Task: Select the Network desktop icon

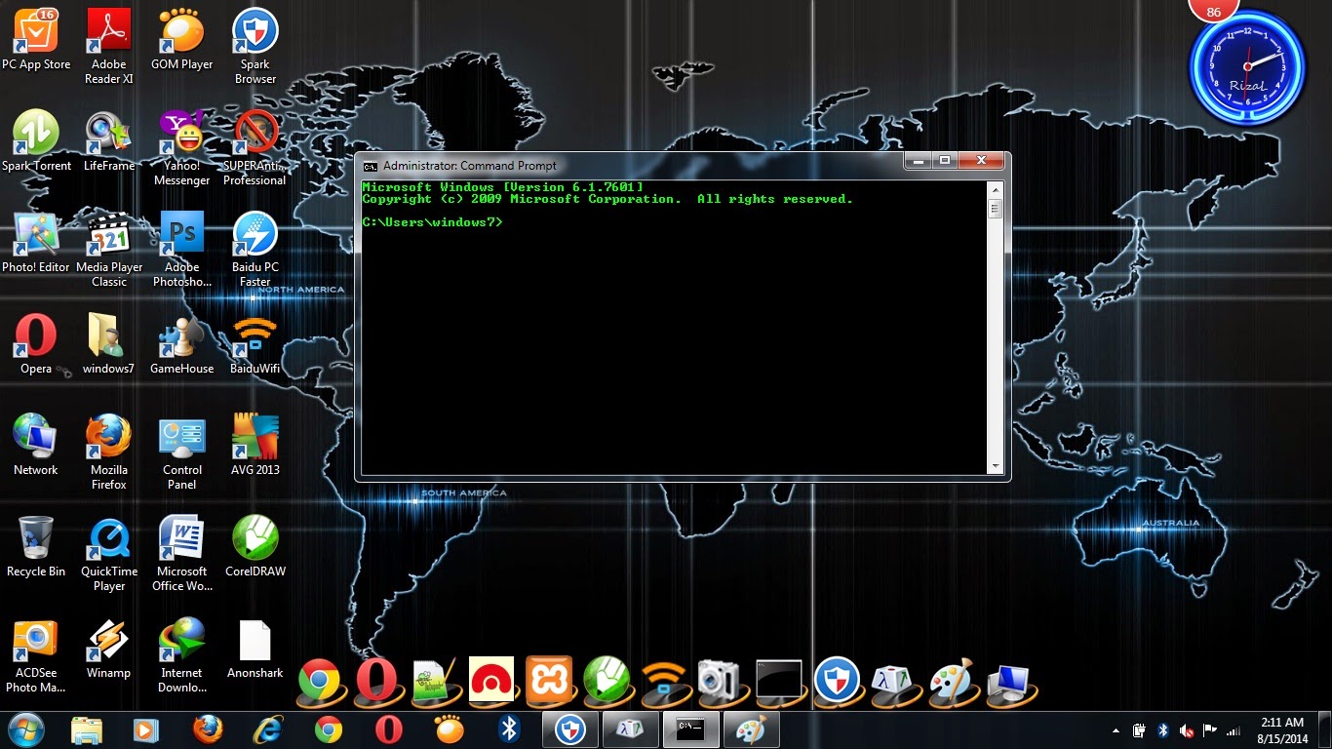Action: click(36, 445)
